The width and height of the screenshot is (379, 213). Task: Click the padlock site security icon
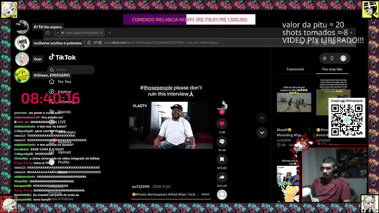point(89,43)
